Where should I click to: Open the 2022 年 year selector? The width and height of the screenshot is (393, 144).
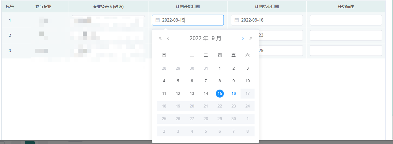click(199, 38)
